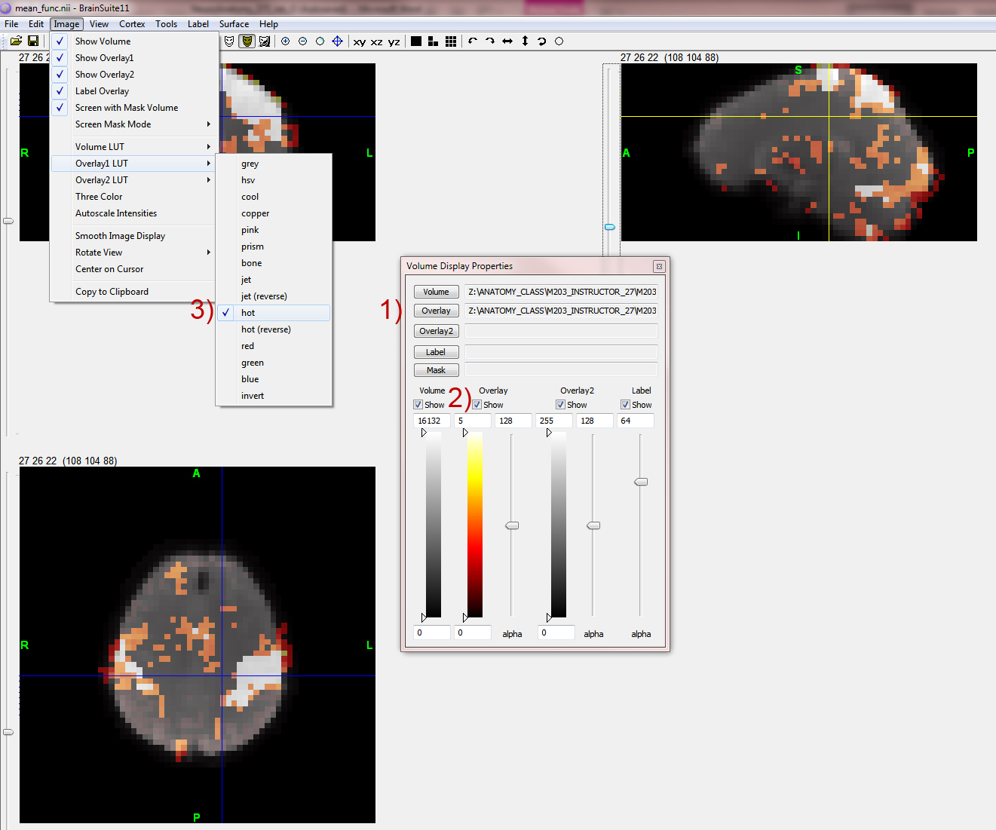Uncheck Overlay Show checkbox in properties panel

coord(477,405)
